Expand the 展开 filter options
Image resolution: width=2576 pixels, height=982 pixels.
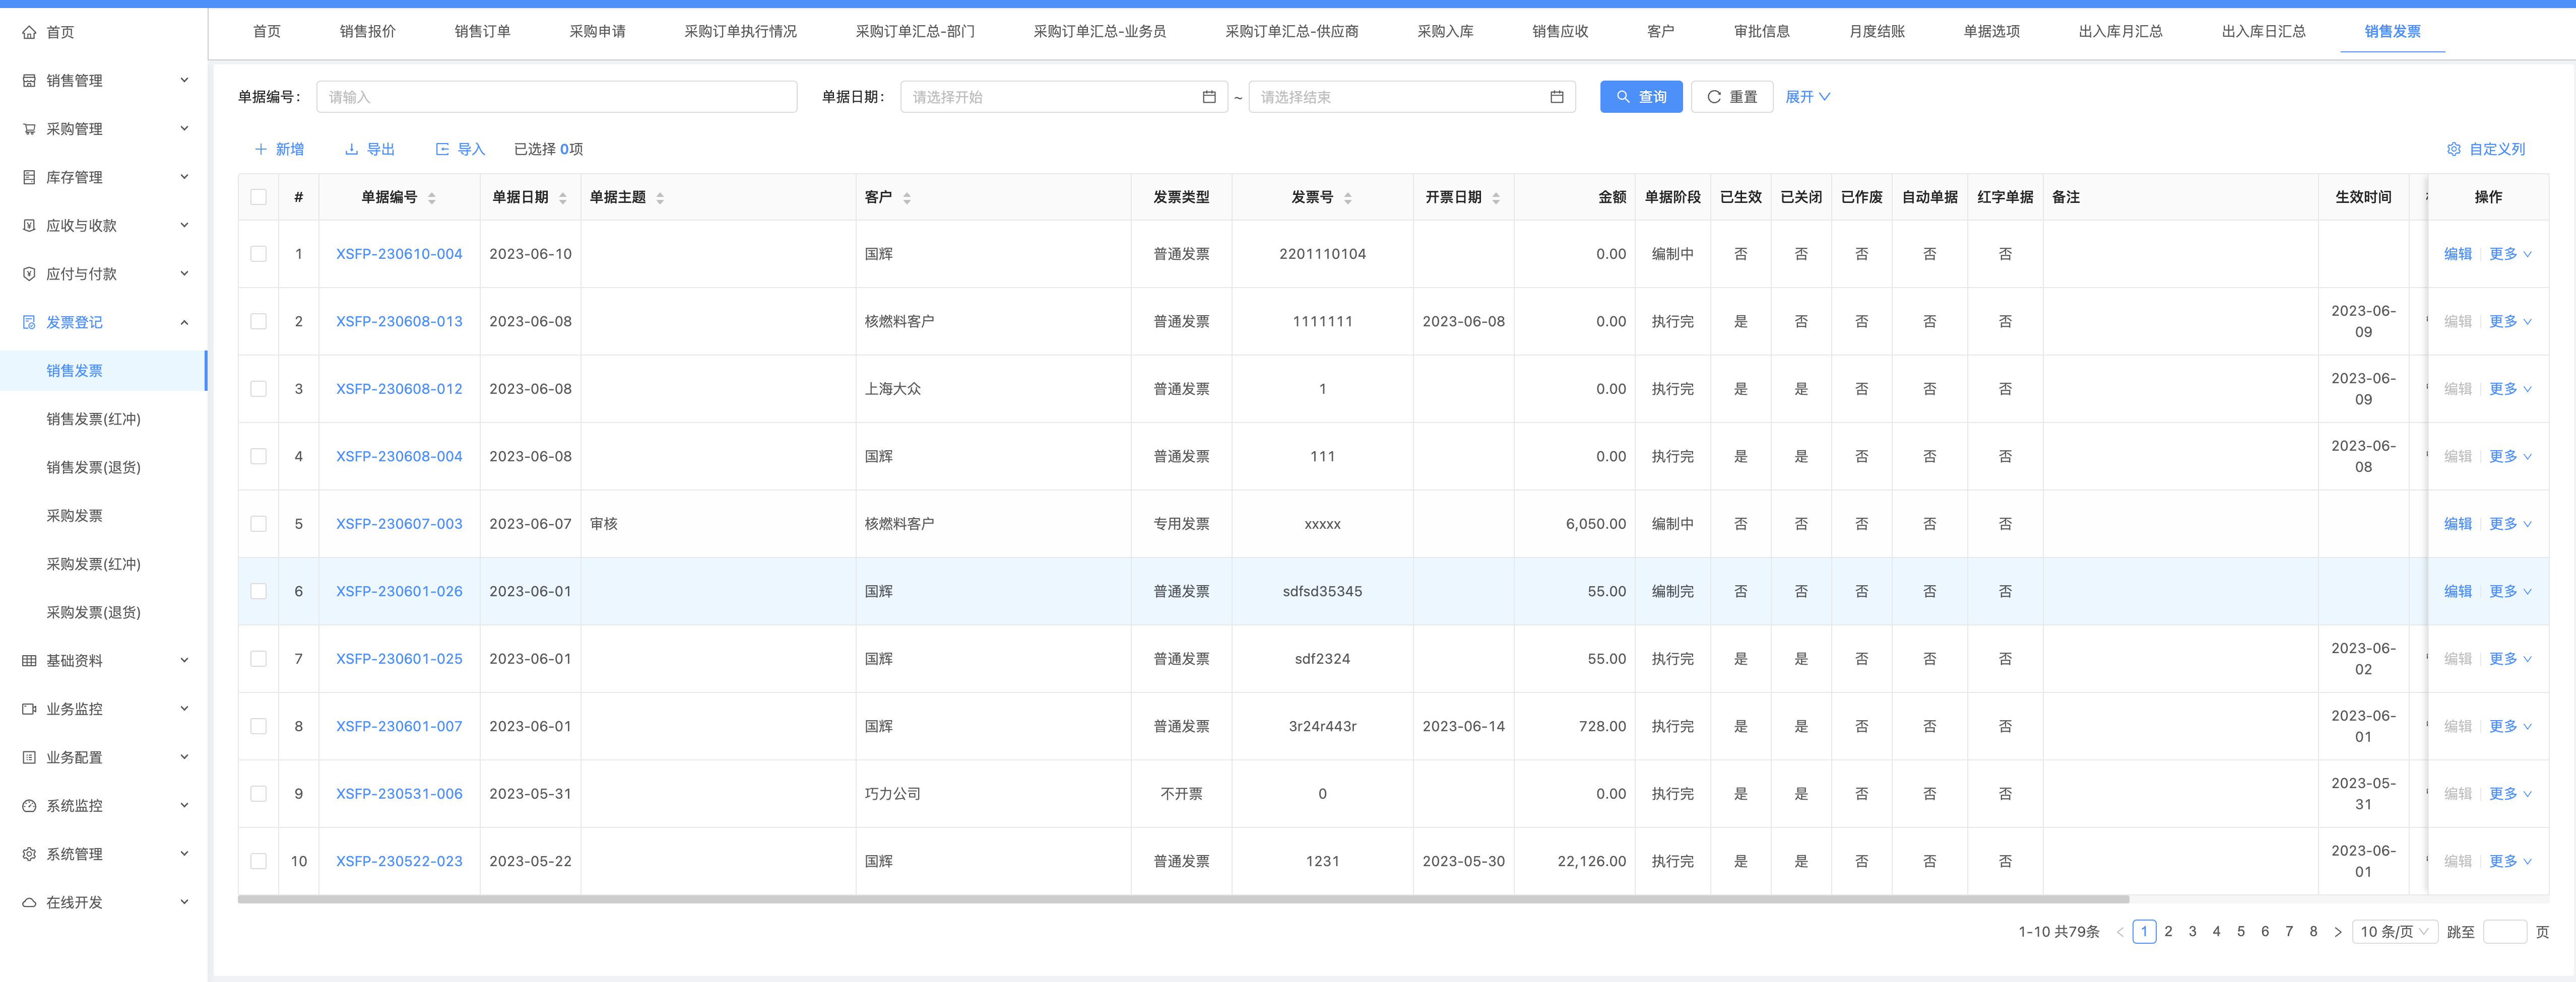(x=1808, y=97)
